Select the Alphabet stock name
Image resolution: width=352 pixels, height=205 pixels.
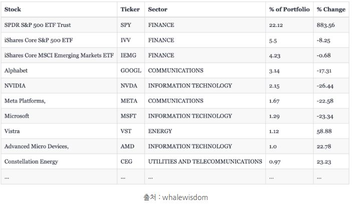16,70
